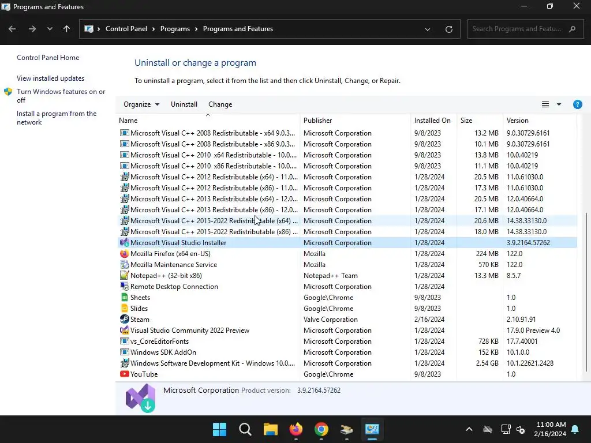This screenshot has height=443, width=591.
Task: Open Control Panel Home link
Action: pyautogui.click(x=48, y=58)
